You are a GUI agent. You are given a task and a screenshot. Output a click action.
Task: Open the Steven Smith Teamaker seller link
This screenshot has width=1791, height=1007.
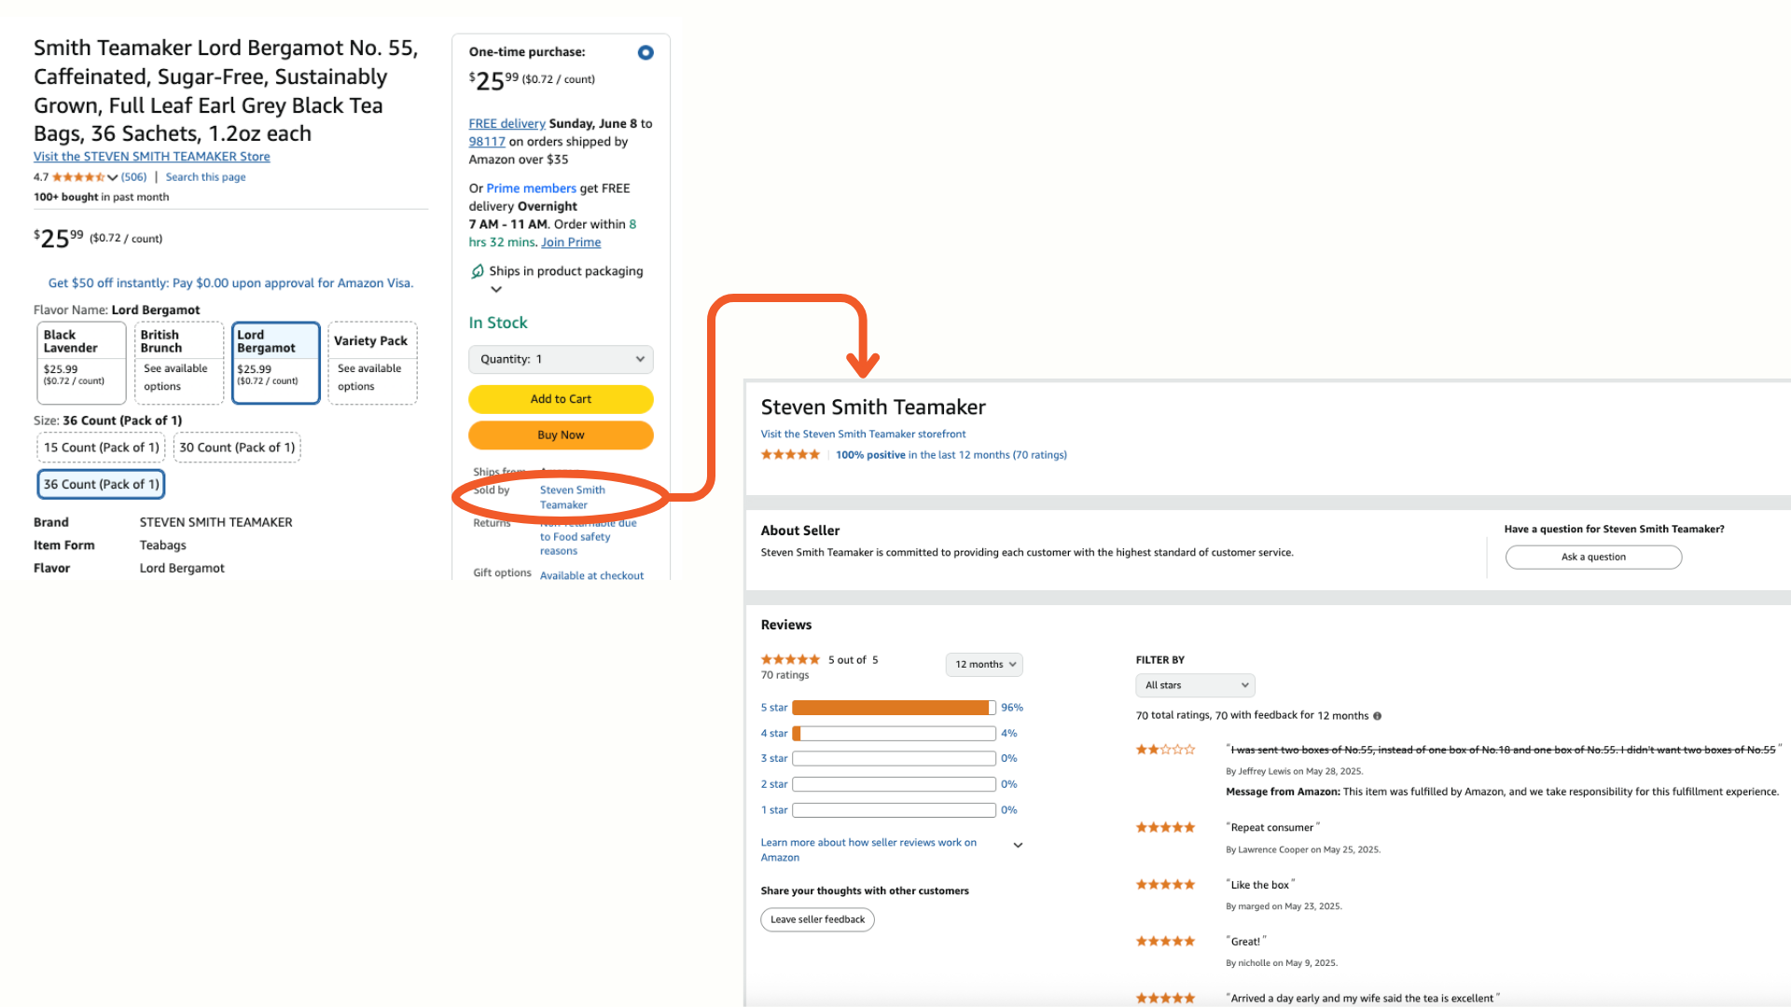pyautogui.click(x=572, y=497)
